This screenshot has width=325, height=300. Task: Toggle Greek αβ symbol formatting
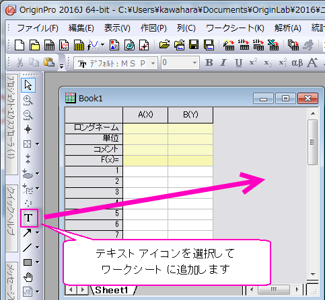[297, 63]
